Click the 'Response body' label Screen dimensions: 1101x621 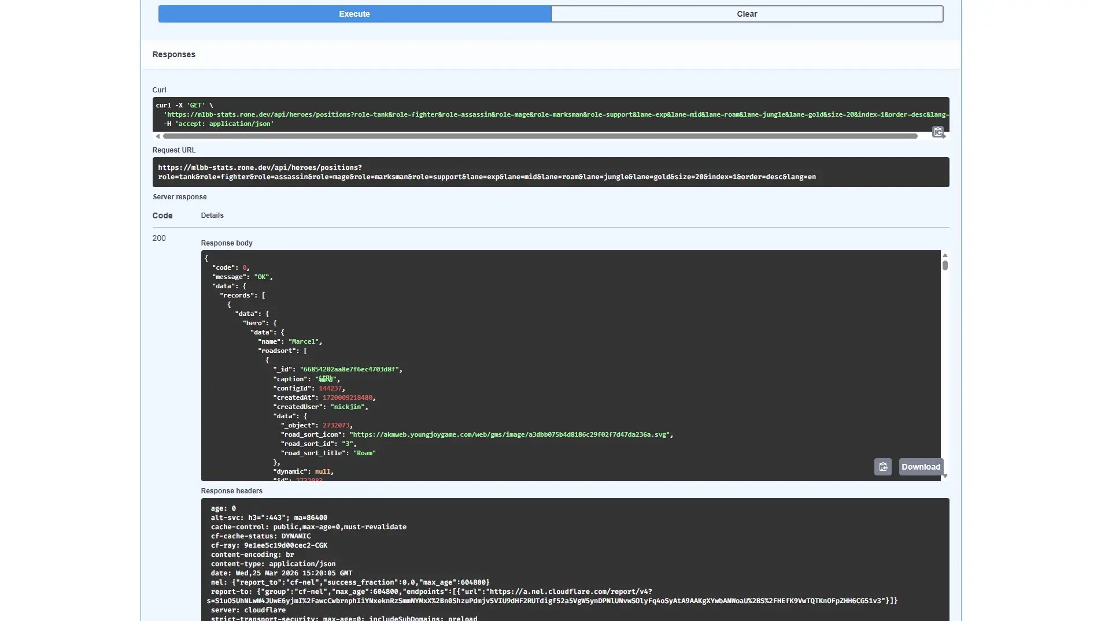227,243
